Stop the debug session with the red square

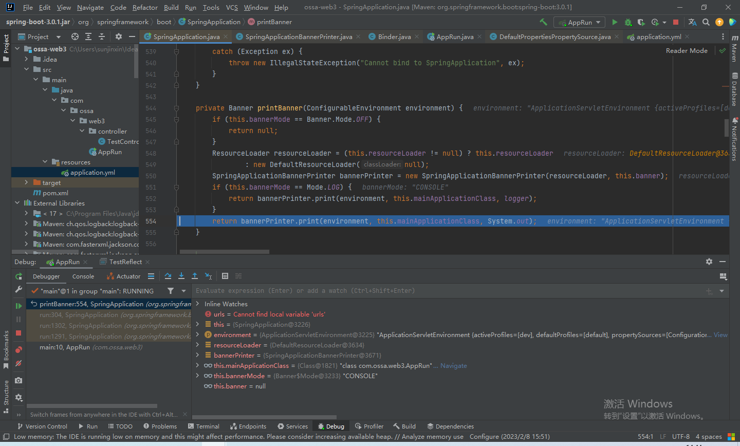pyautogui.click(x=18, y=333)
